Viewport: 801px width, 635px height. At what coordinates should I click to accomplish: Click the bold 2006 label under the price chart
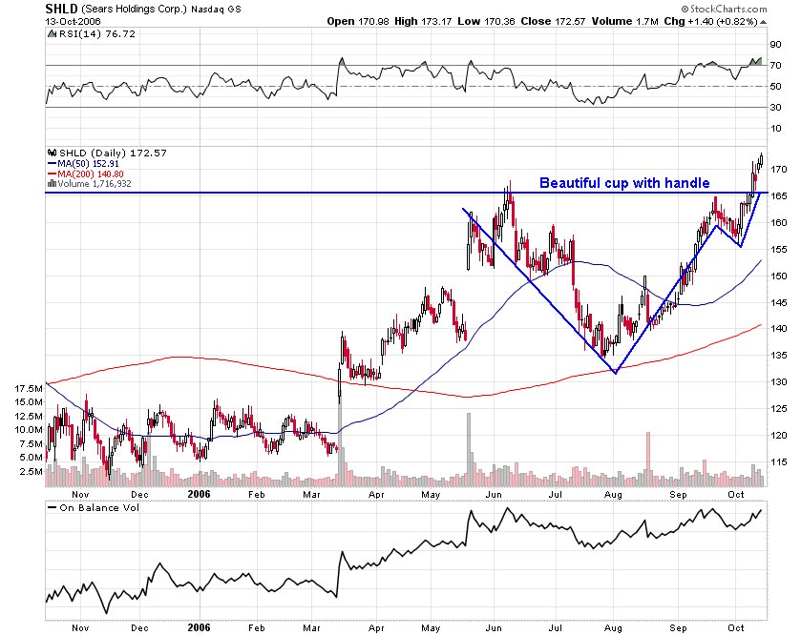click(x=199, y=494)
